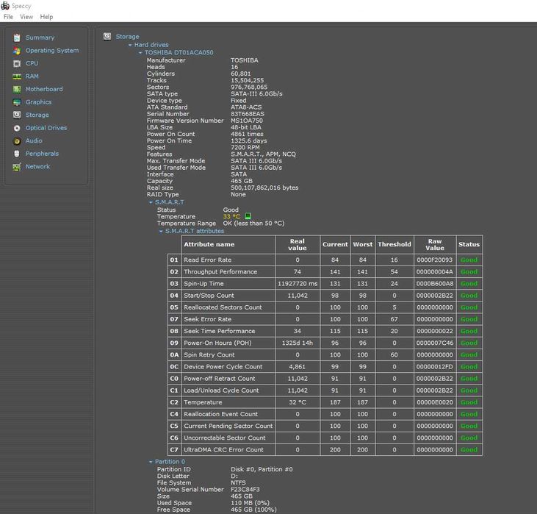537x514 pixels.
Task: Click the Raw Value column header
Action: tap(435, 244)
